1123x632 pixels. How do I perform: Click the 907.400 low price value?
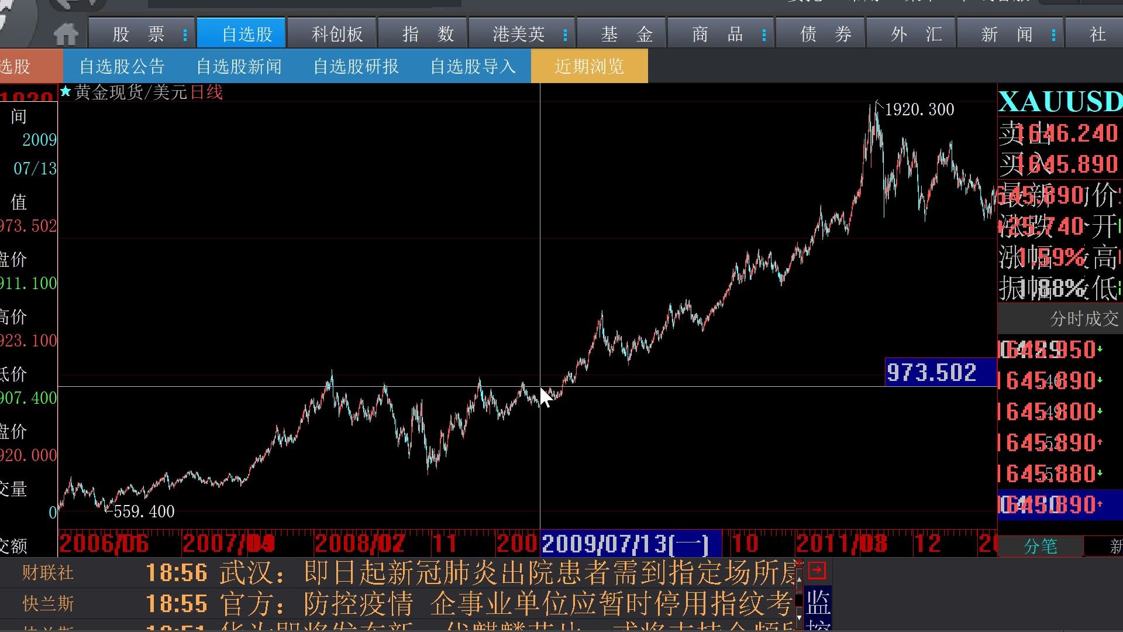click(x=29, y=398)
